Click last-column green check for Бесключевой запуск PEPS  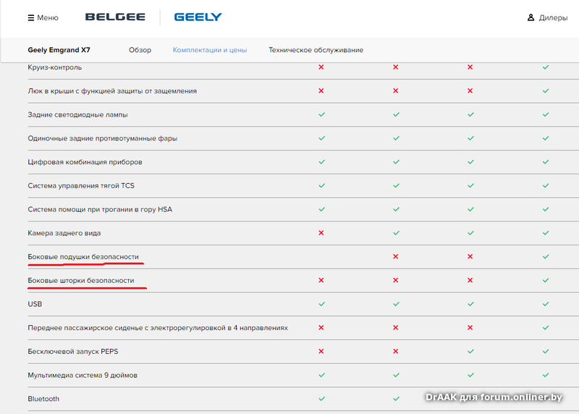click(546, 351)
